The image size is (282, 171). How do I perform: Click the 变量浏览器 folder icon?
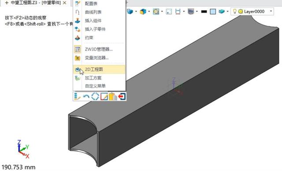78,58
